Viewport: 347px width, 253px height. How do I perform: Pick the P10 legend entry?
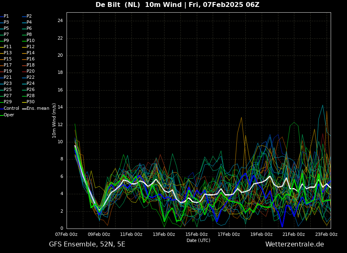pos(31,41)
